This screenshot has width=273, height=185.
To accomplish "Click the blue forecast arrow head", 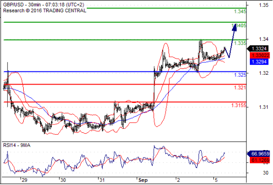I will point(235,27).
